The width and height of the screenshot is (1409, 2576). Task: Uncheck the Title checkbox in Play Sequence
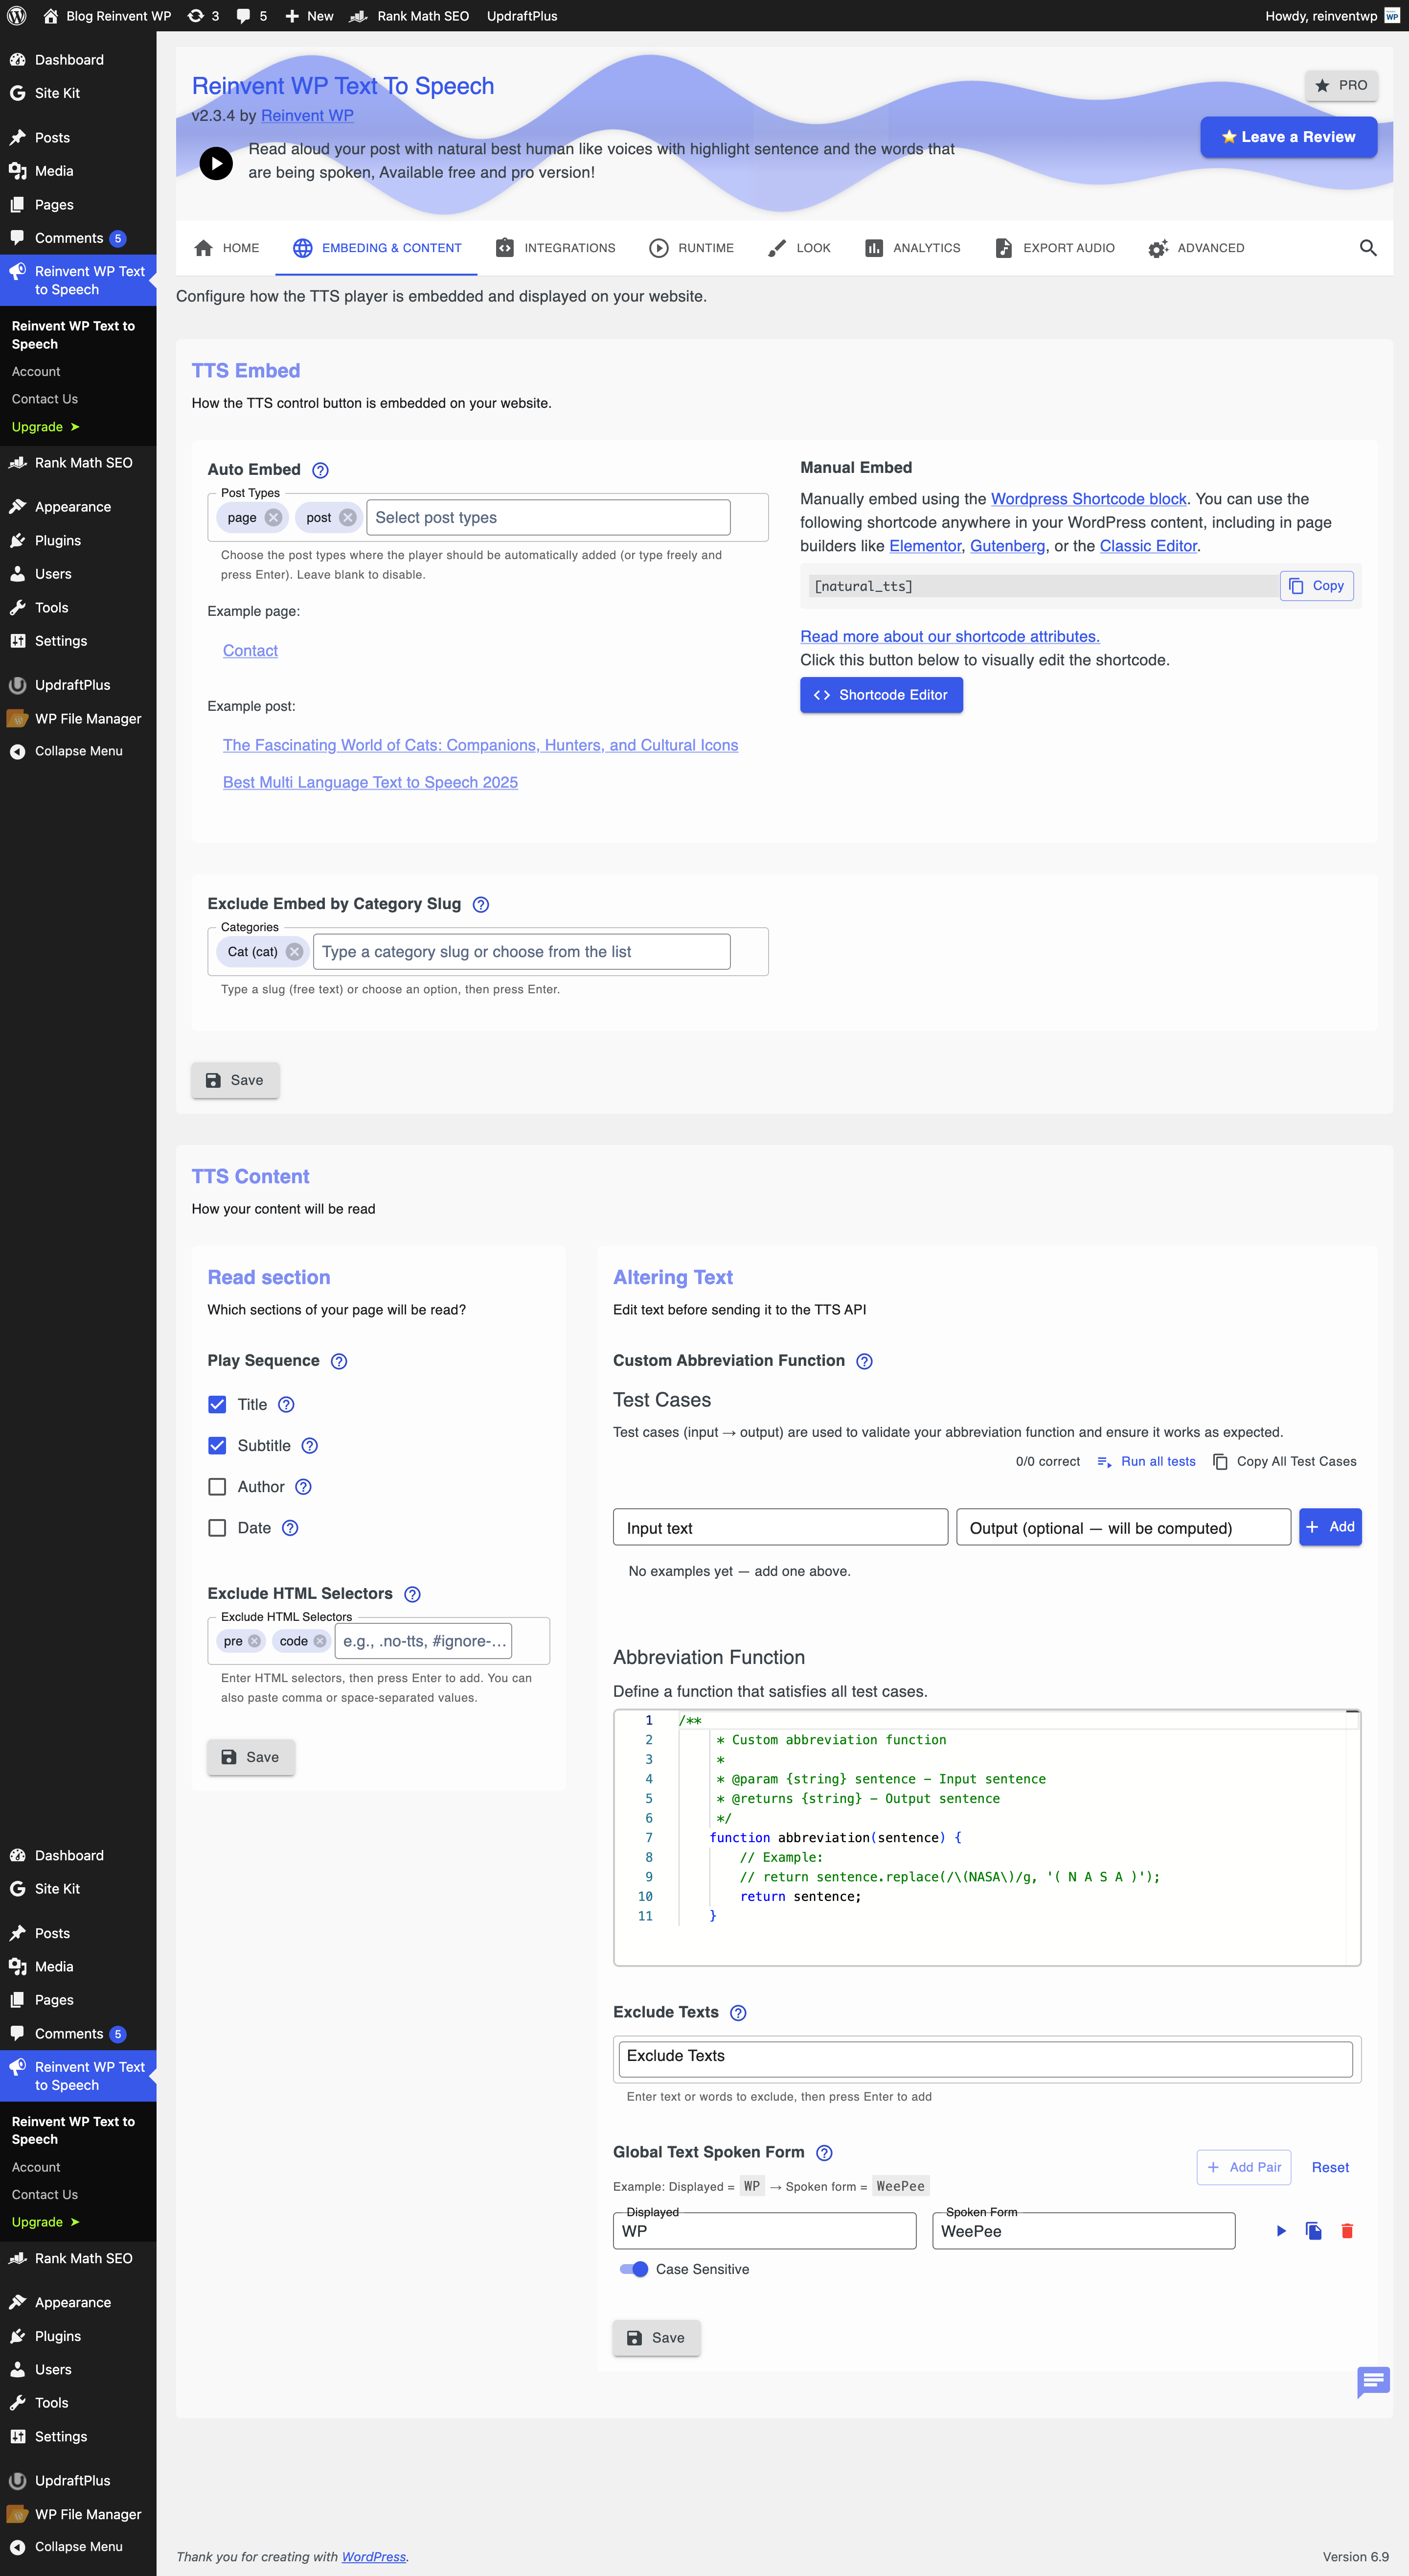pyautogui.click(x=217, y=1404)
